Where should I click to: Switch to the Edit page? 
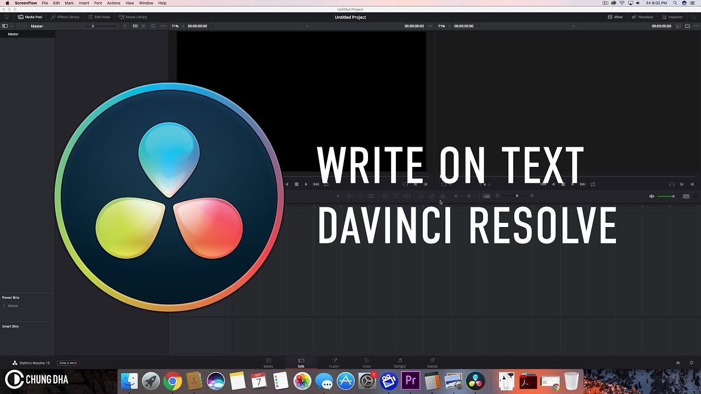[301, 363]
